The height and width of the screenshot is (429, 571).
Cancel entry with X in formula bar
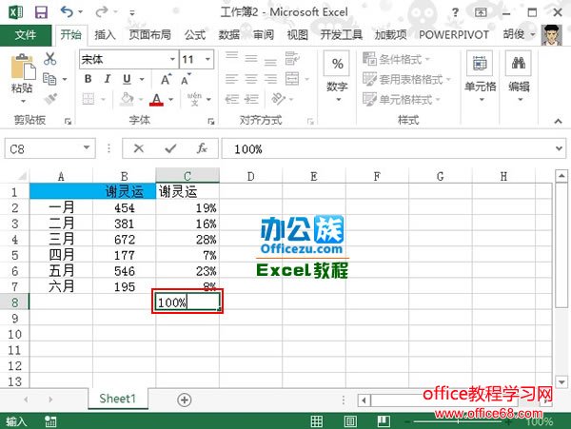[139, 148]
